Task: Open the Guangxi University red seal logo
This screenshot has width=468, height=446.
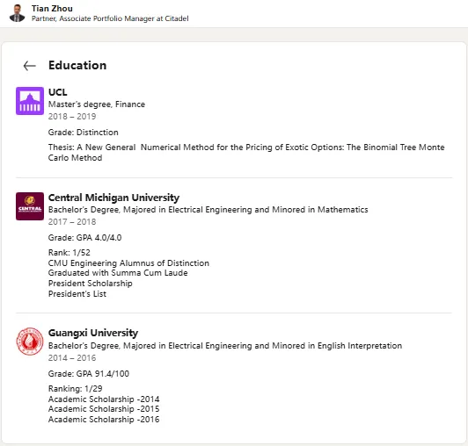Action: point(30,342)
